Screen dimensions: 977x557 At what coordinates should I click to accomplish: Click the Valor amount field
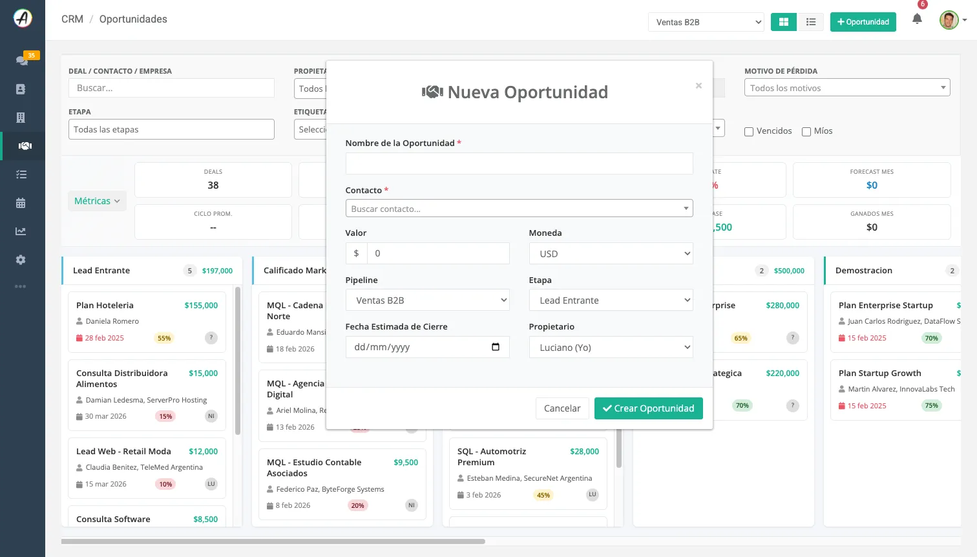(438, 253)
